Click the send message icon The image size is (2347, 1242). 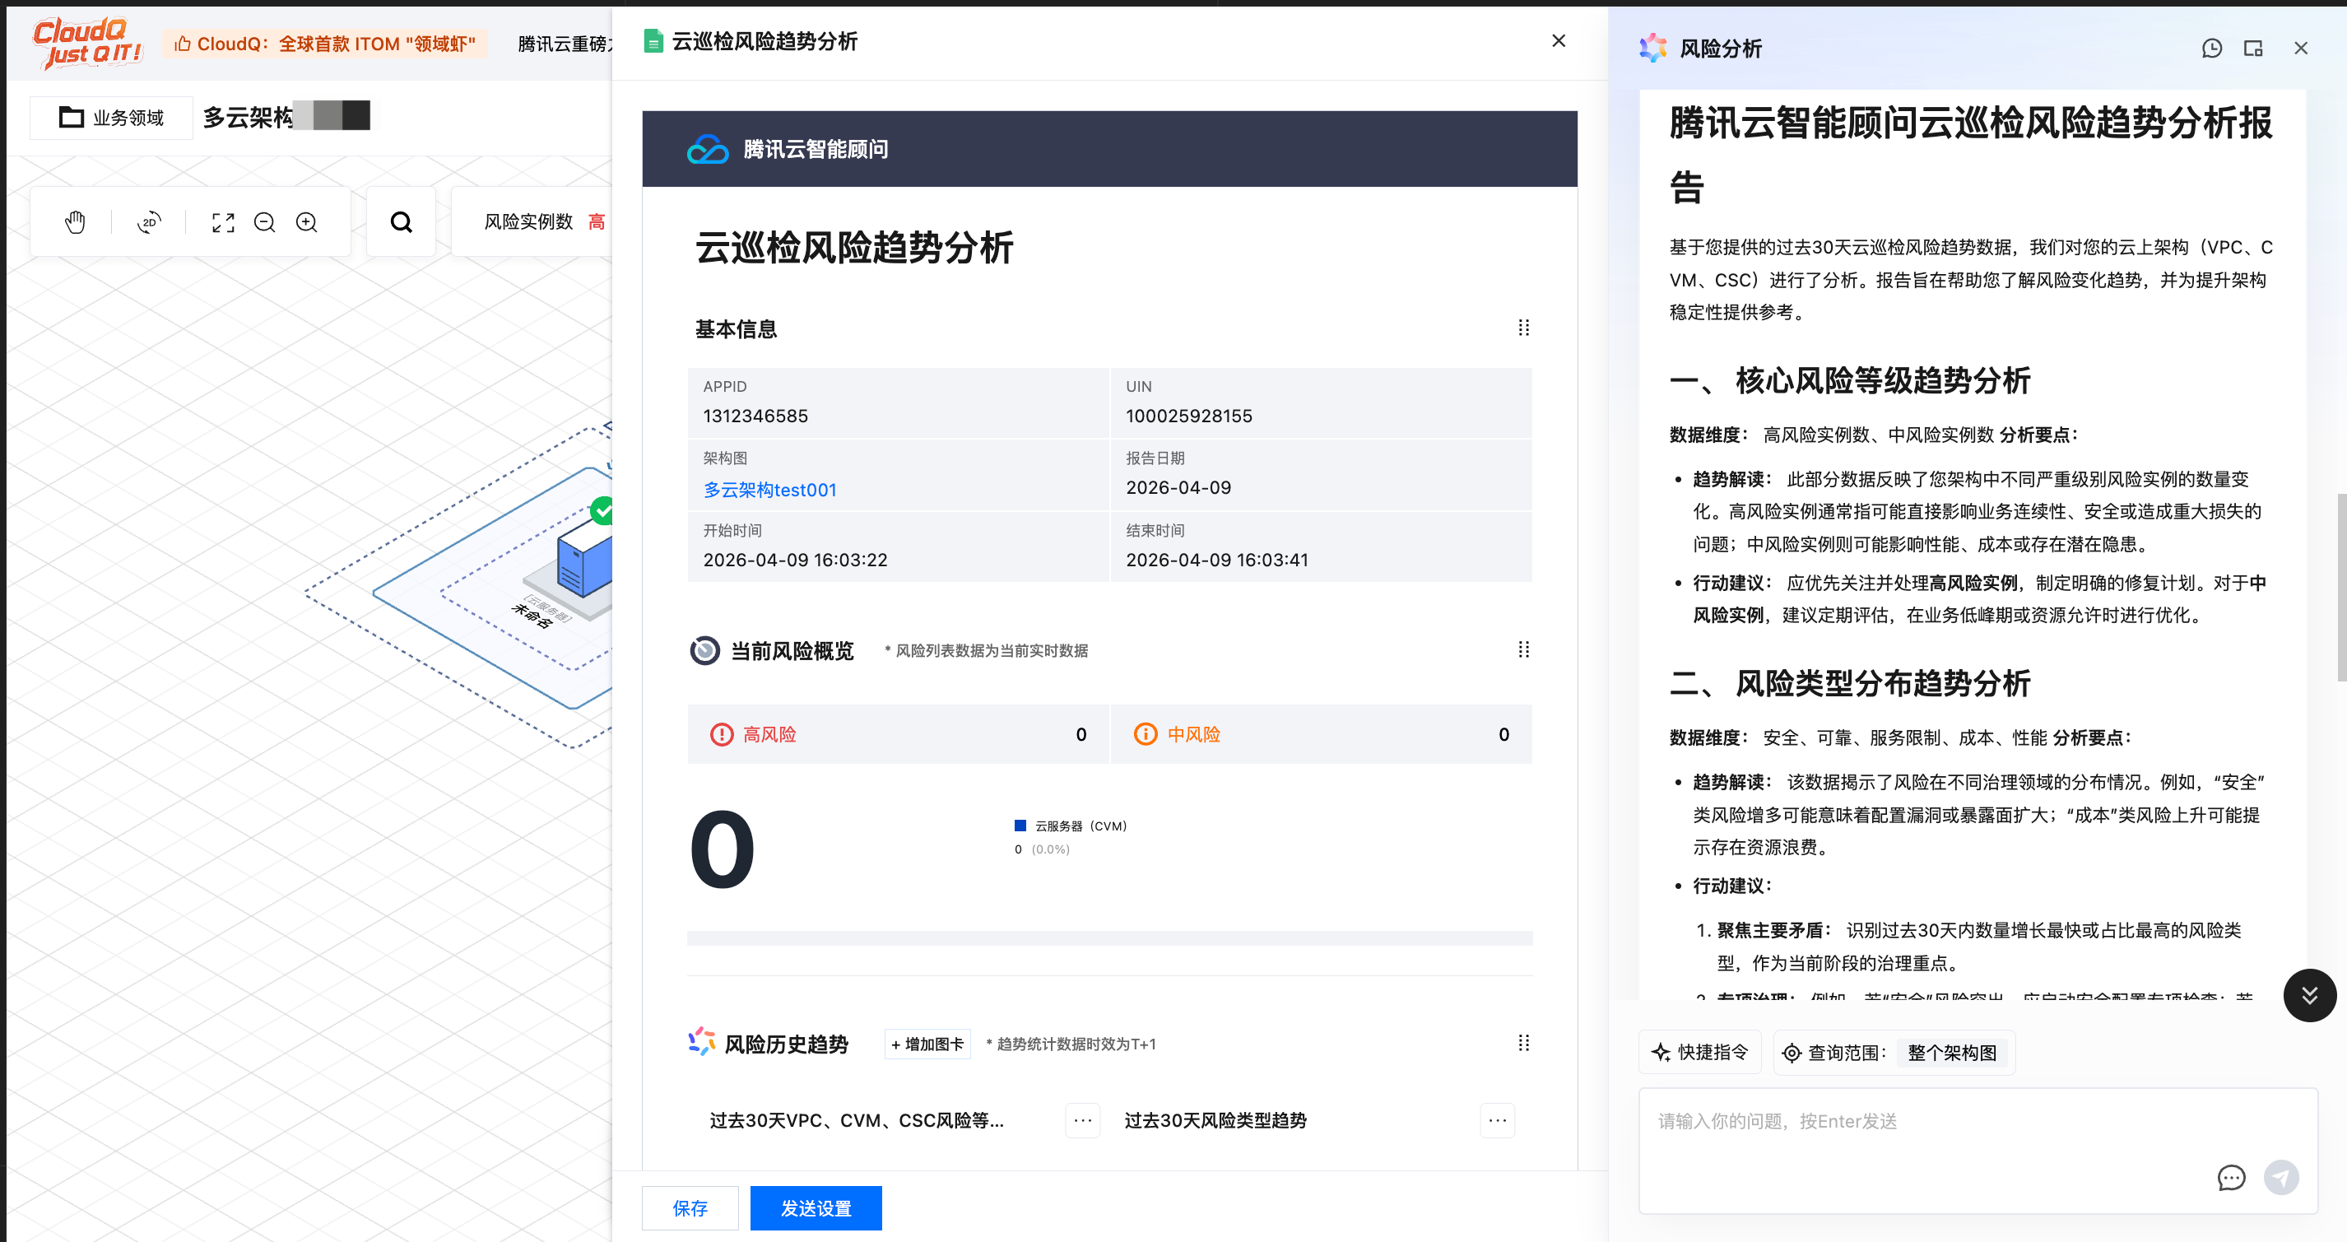tap(2281, 1177)
